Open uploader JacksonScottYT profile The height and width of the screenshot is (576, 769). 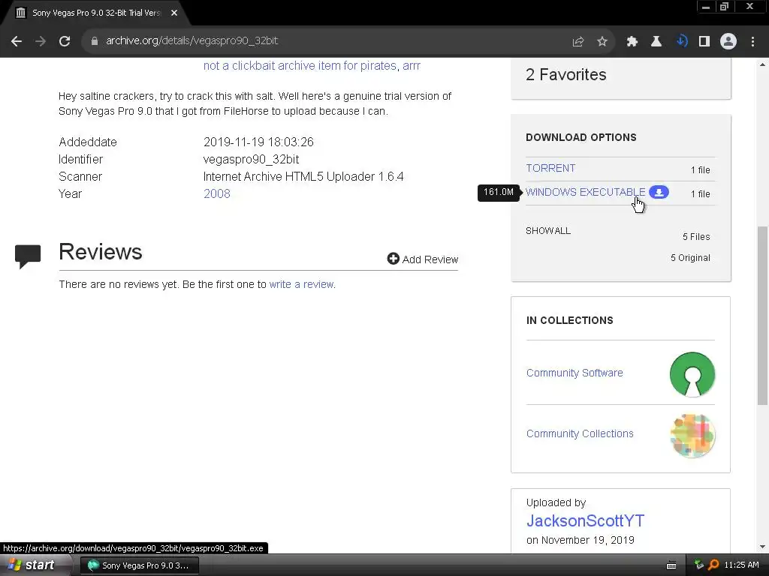tap(585, 520)
